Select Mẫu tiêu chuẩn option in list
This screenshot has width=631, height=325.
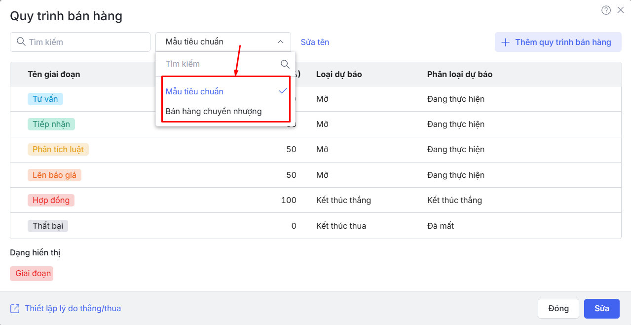point(194,91)
